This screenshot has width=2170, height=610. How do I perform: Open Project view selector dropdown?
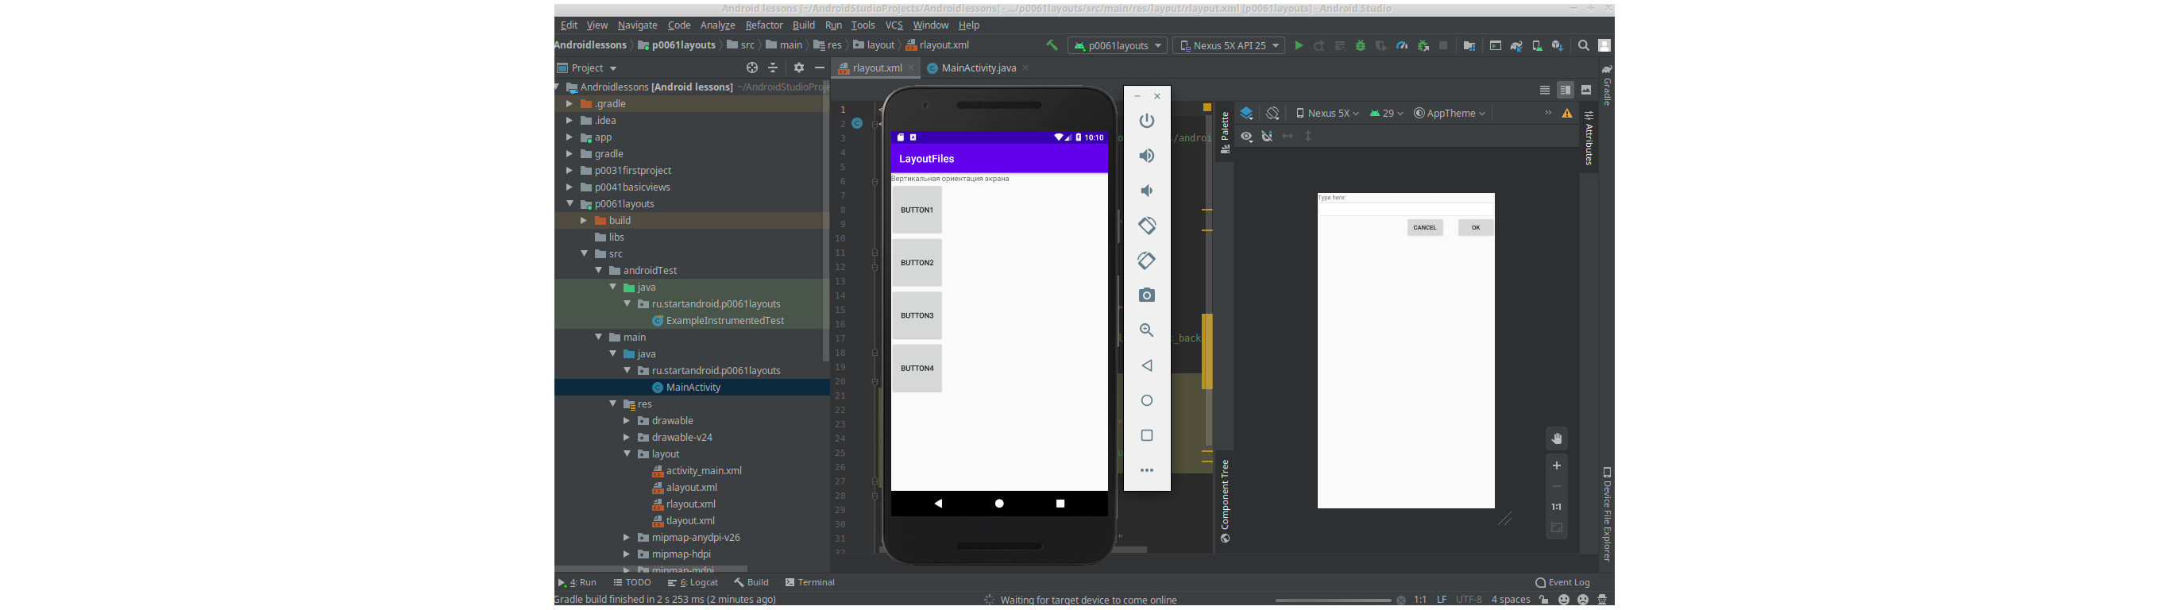587,68
